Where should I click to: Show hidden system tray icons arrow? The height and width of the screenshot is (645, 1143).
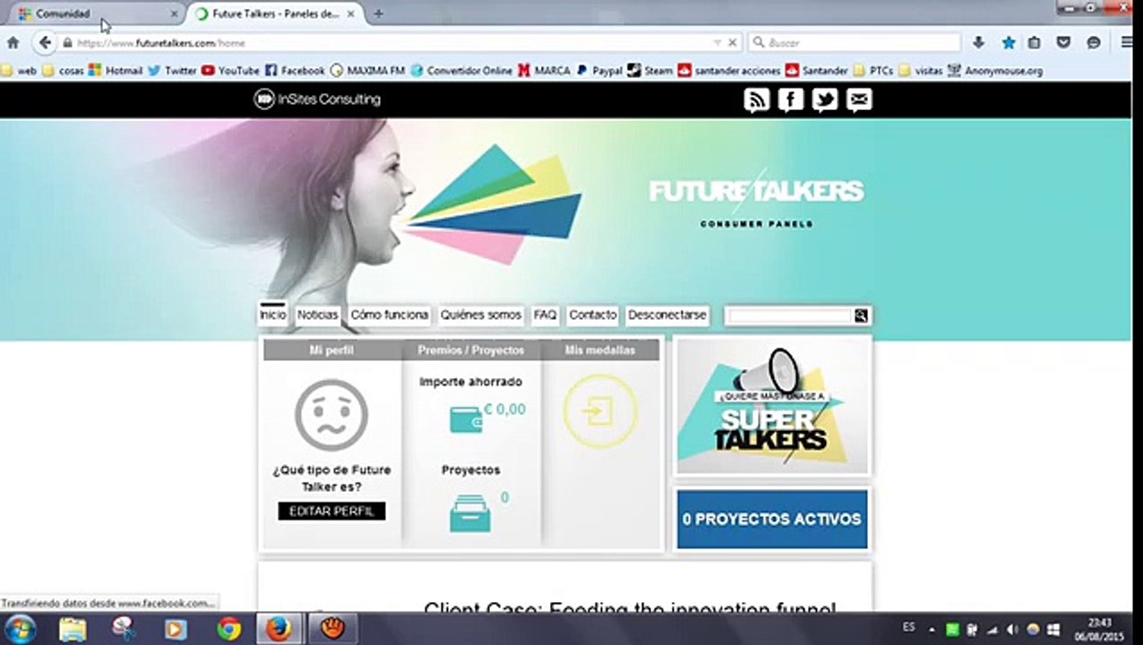tap(932, 629)
